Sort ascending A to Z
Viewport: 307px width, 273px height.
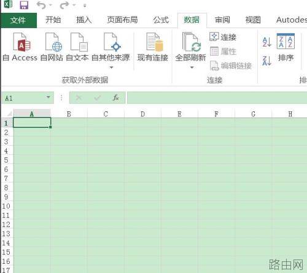tap(267, 42)
